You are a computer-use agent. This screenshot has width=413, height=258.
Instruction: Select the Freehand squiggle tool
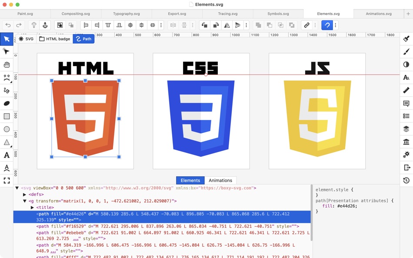(x=7, y=91)
